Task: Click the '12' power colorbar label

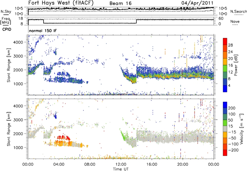Action: click(x=230, y=72)
